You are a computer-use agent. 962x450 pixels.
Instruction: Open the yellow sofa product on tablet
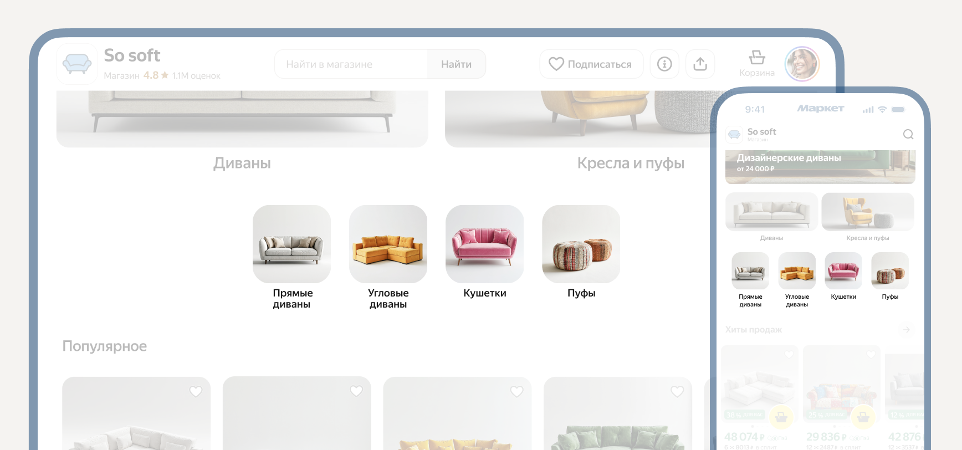coord(457,413)
